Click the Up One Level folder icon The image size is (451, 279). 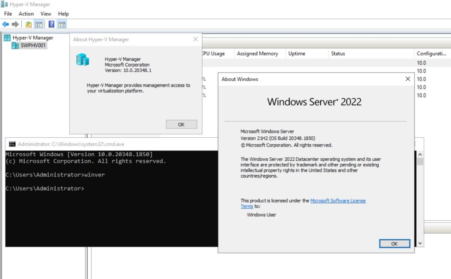[29, 24]
